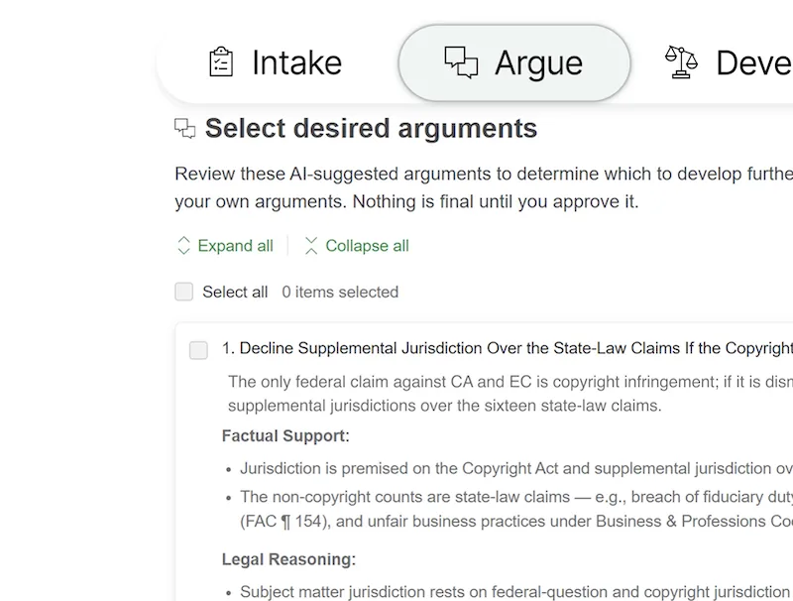Click the Select all label
The height and width of the screenshot is (601, 793).
click(x=235, y=292)
